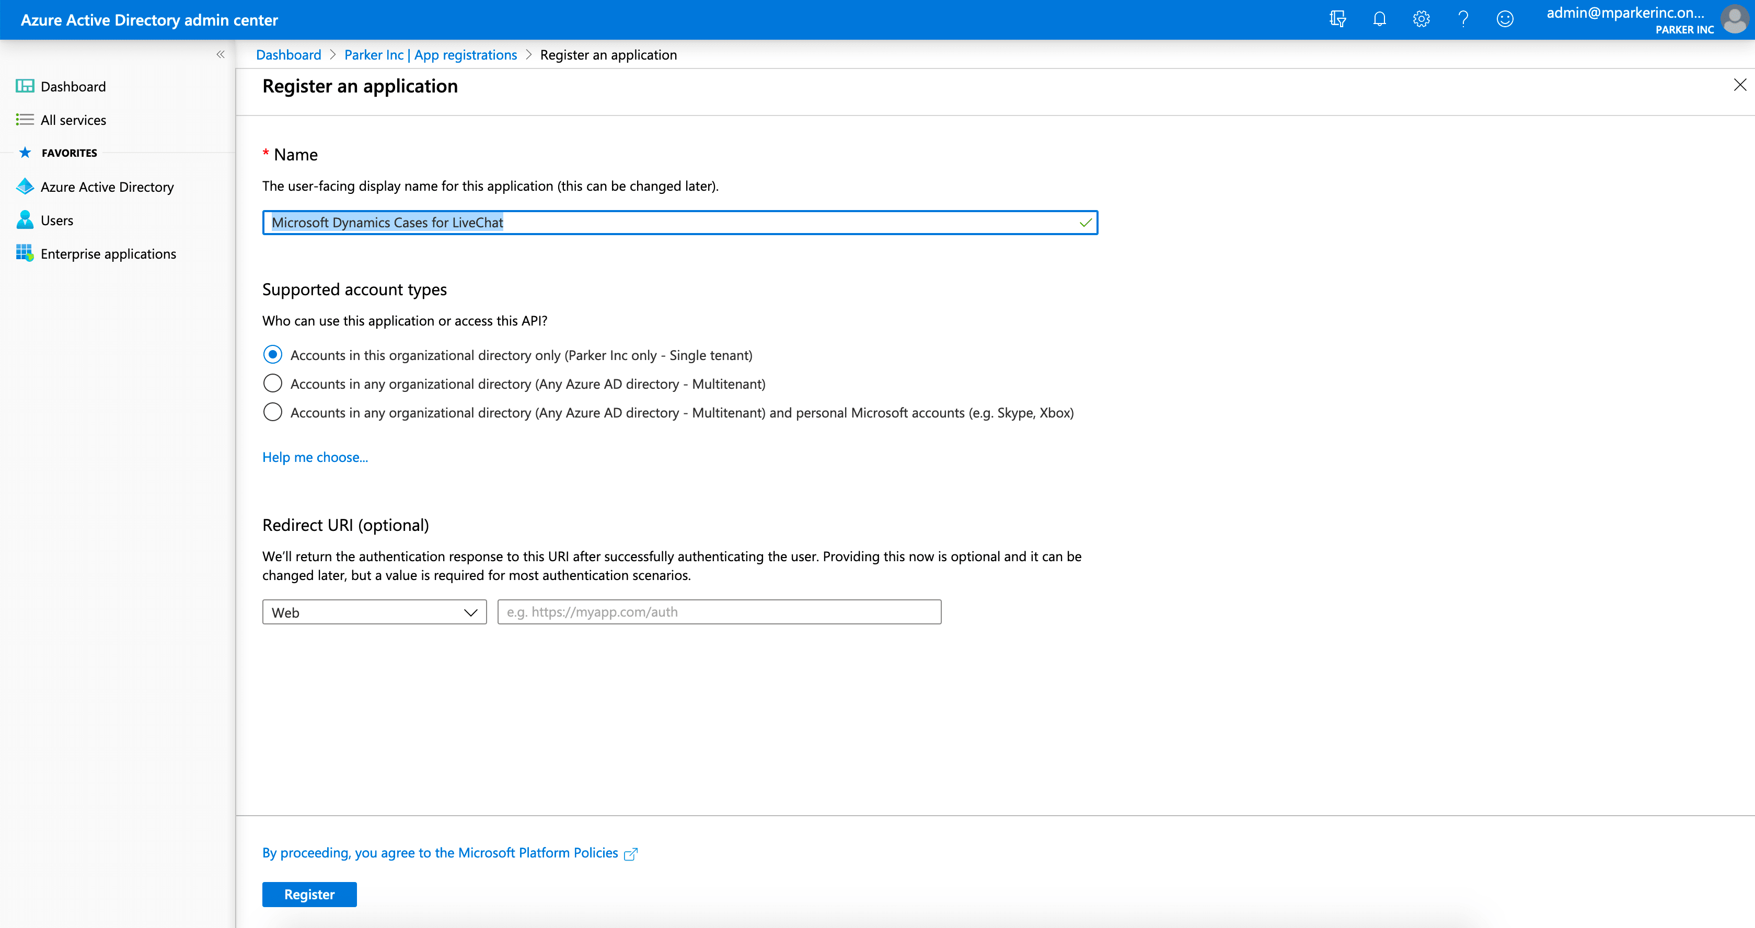This screenshot has width=1755, height=928.
Task: Click the Azure Active Directory diamond icon
Action: tap(25, 187)
